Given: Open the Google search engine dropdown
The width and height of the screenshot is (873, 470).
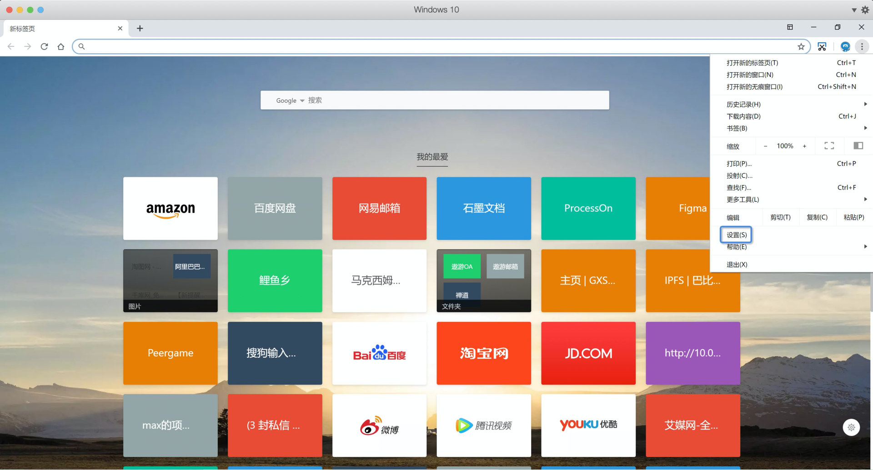Looking at the screenshot, I should [x=290, y=100].
